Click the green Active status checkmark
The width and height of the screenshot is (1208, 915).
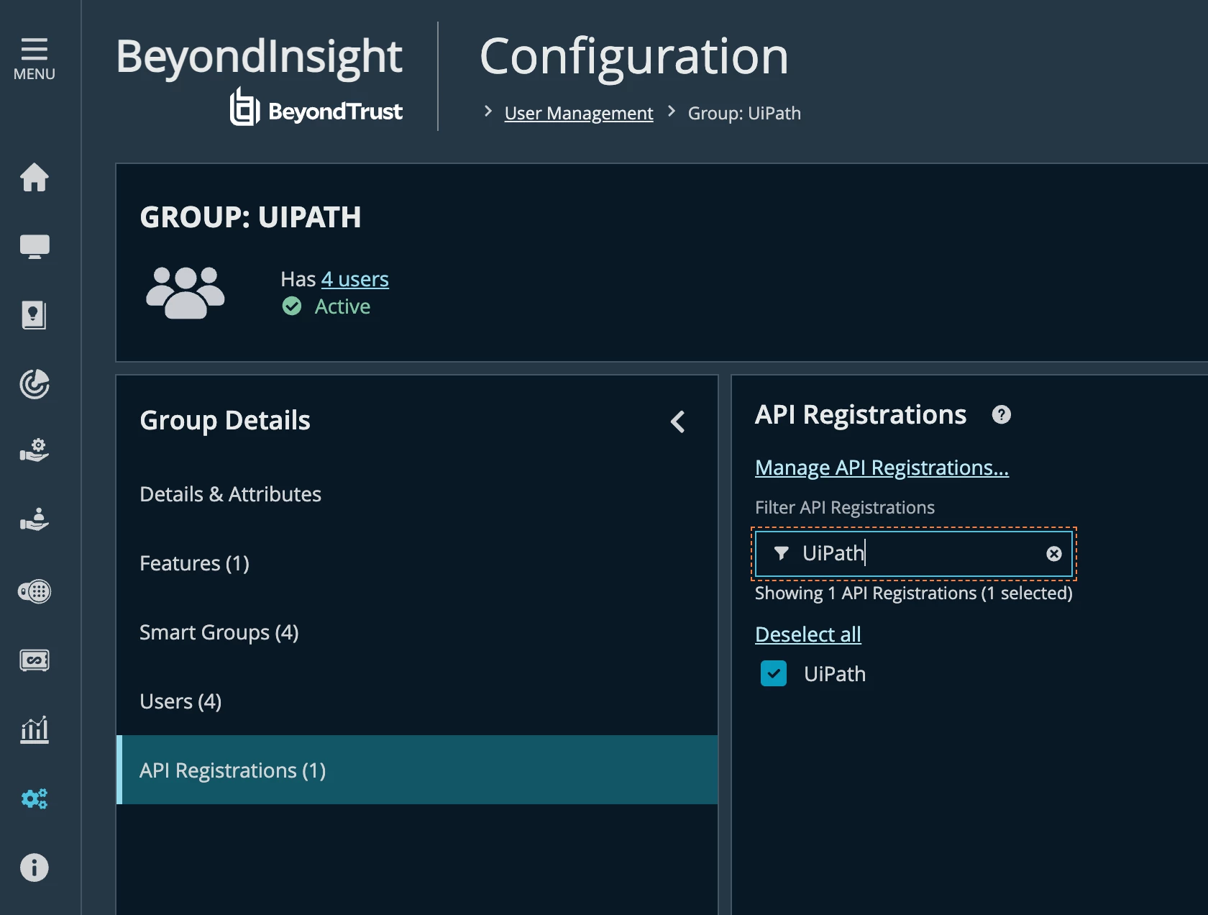[x=292, y=306]
